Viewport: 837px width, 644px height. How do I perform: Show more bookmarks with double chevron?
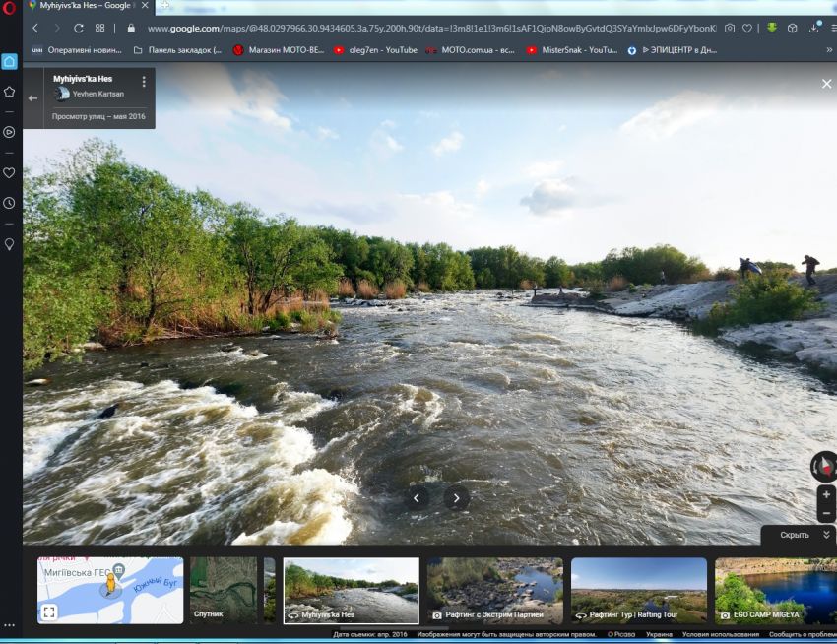click(x=829, y=50)
